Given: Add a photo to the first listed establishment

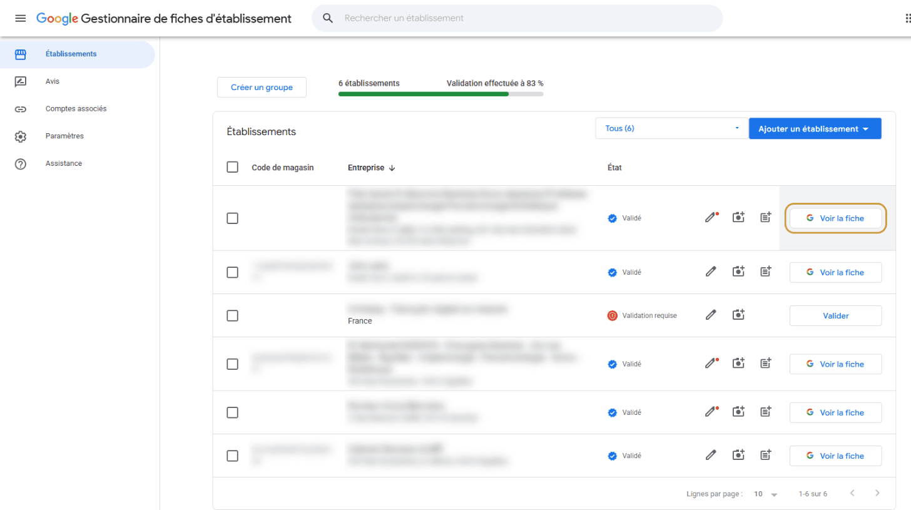Looking at the screenshot, I should click(738, 218).
